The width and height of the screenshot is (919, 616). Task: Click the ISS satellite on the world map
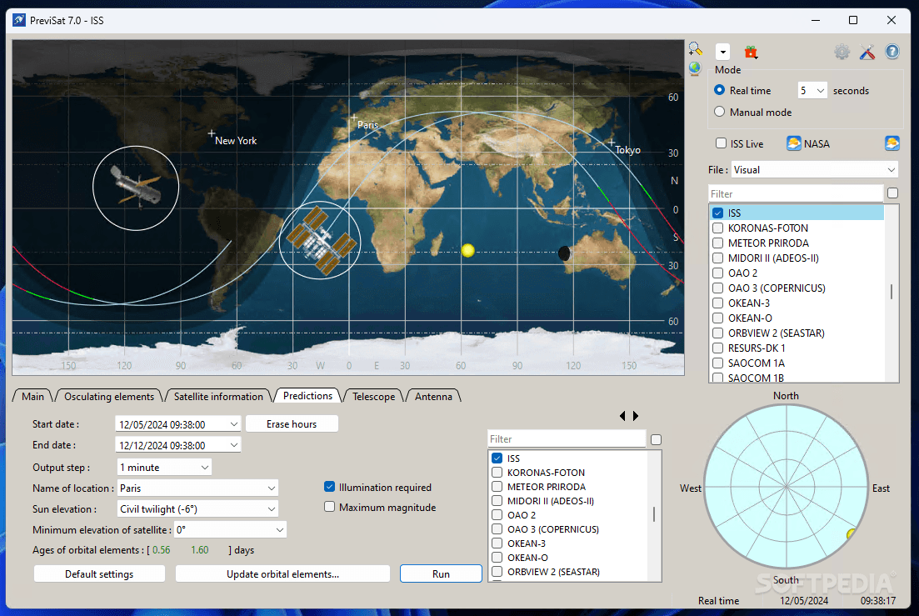point(320,240)
